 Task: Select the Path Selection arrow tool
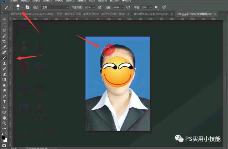(x=4, y=107)
